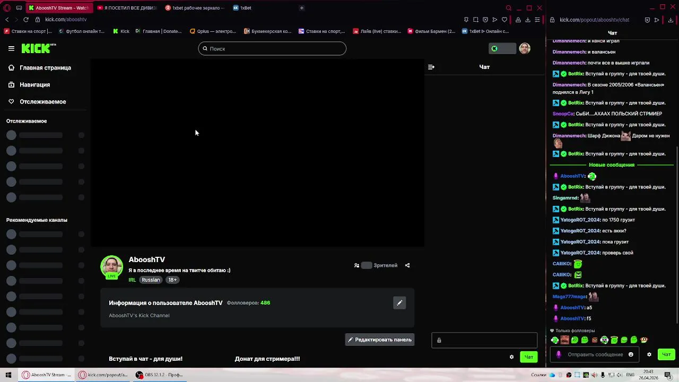The width and height of the screenshot is (679, 382).
Task: Take a snapshot with the main browser's toolbar icon
Action: tap(476, 20)
